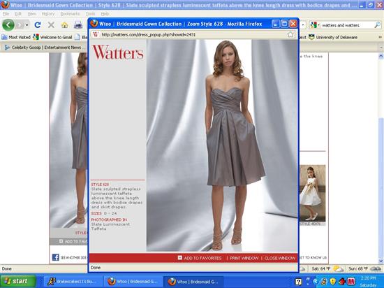The width and height of the screenshot is (384, 288).
Task: Click Saturday 64°F weather in status bar
Action: point(327,268)
